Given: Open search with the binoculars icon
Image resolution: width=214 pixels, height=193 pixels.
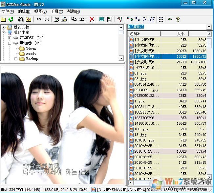Looking at the screenshot, I should tap(21, 19).
